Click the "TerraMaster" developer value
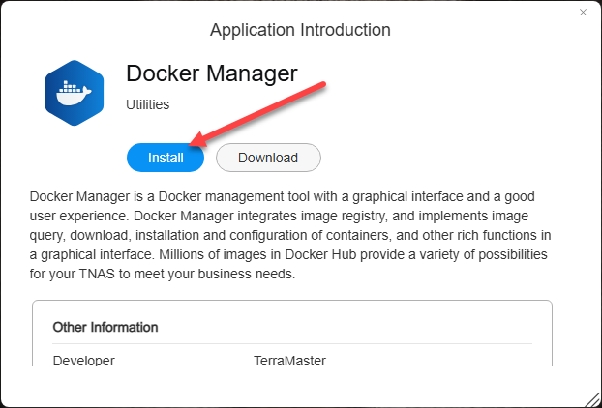Screen dimensions: 602x408 [289, 361]
